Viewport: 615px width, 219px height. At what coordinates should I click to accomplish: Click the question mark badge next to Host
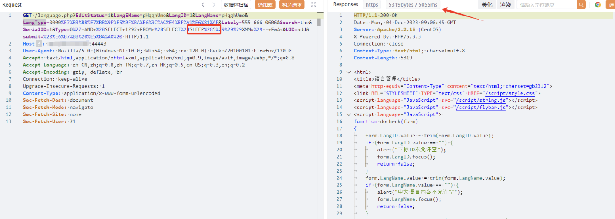pos(40,44)
